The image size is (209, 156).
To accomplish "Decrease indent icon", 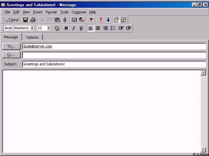I will point(121,28).
